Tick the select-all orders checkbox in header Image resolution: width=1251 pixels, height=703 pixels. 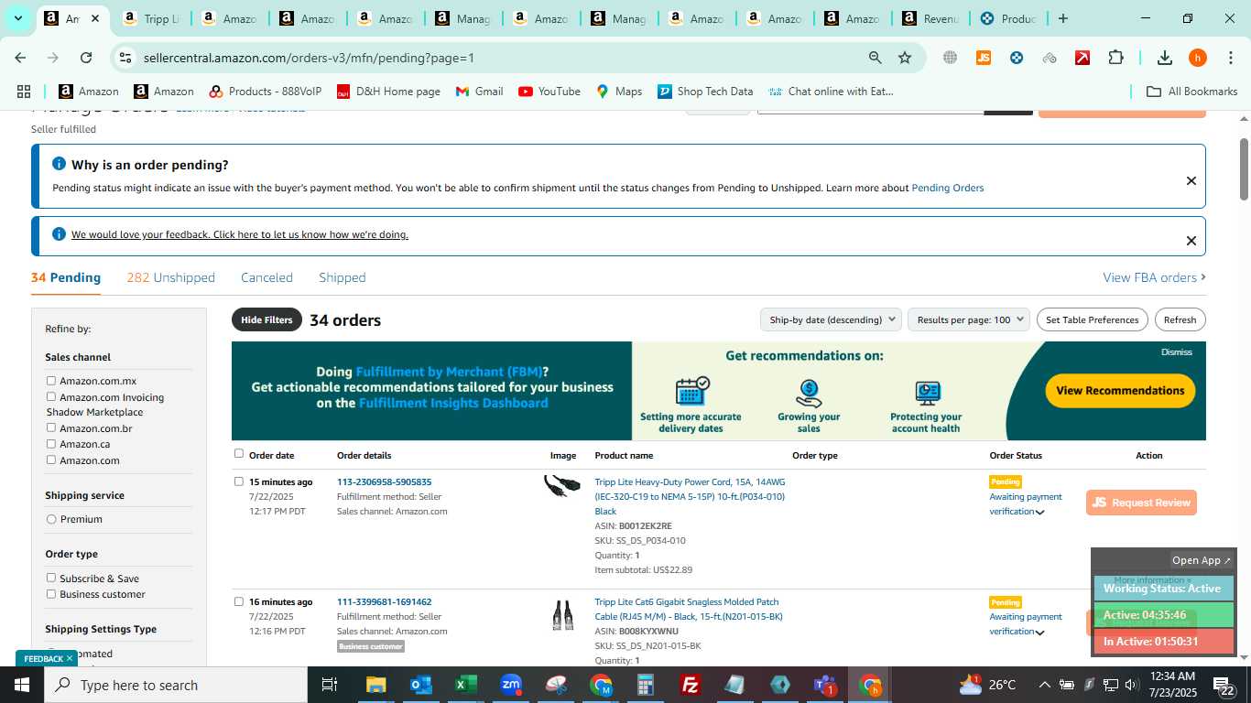(239, 454)
